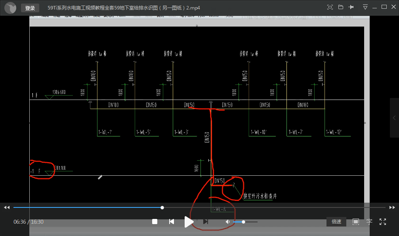Viewport: 399px width, 236px height.
Task: Click the 06:36 / 16:30 time display
Action: 29,222
